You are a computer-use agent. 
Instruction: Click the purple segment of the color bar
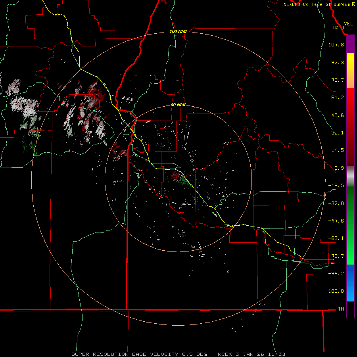[350, 44]
